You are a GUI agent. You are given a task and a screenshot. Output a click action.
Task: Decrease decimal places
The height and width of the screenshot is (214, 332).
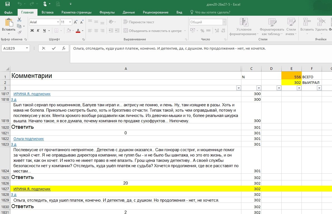click(223, 31)
